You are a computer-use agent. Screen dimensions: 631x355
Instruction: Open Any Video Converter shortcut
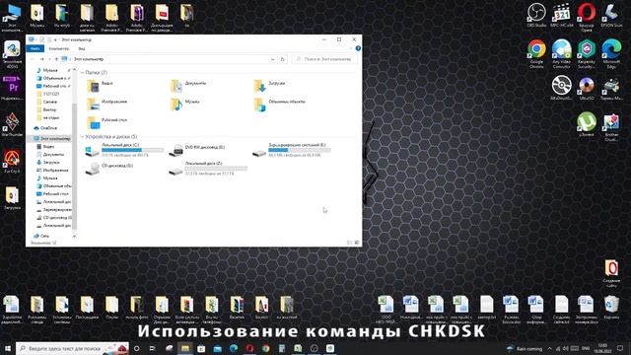561,53
